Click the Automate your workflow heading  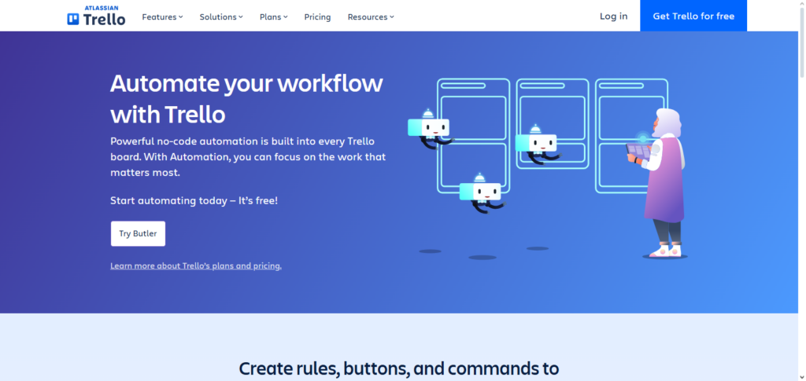pyautogui.click(x=246, y=99)
